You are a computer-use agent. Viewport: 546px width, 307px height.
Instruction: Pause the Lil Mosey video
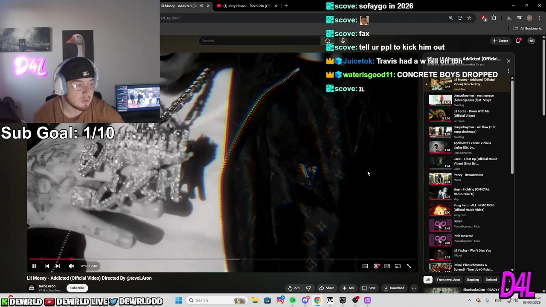coord(34,266)
